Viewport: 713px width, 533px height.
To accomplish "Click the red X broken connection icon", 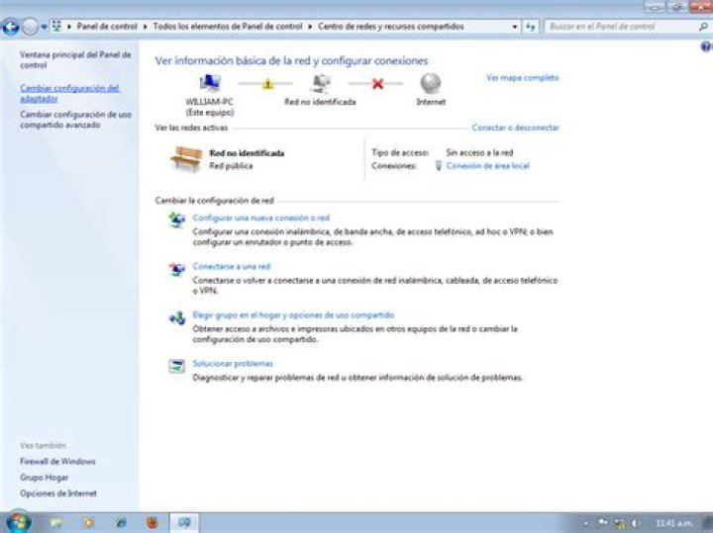I will (x=377, y=84).
